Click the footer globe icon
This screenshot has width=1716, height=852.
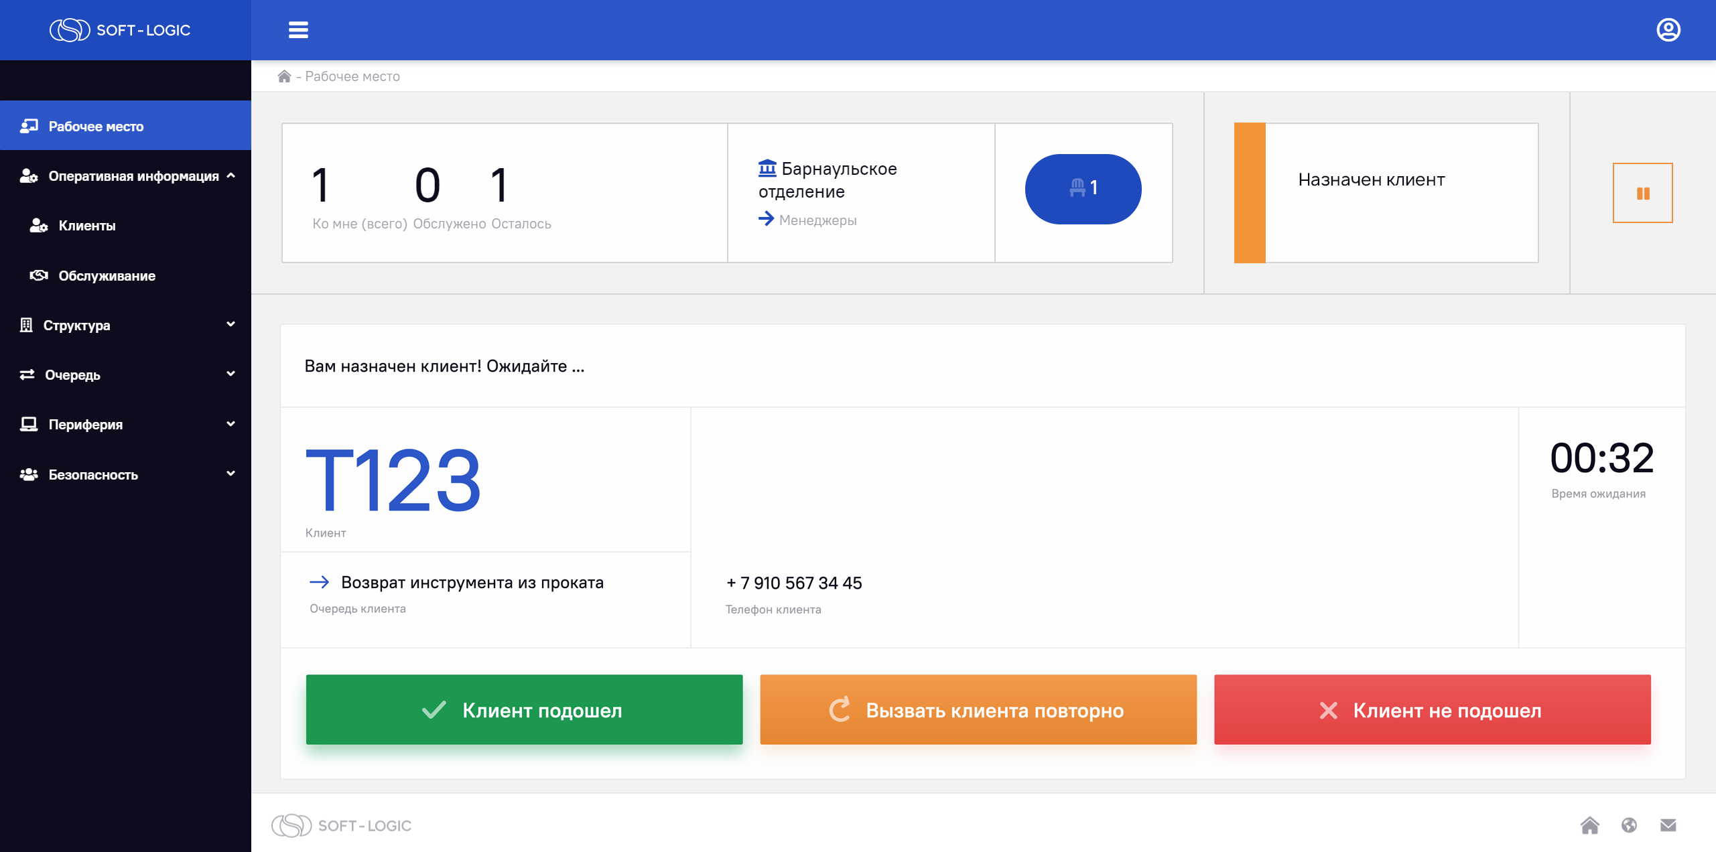(1629, 825)
